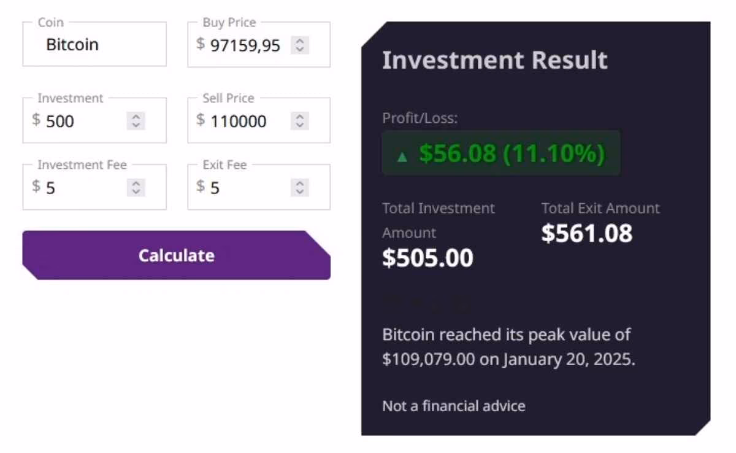Increment the Investment amount stepper
This screenshot has height=453, width=736.
135,117
